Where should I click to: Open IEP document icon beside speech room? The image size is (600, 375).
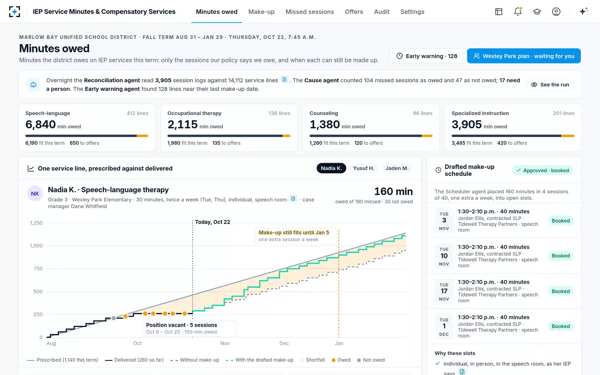(293, 199)
